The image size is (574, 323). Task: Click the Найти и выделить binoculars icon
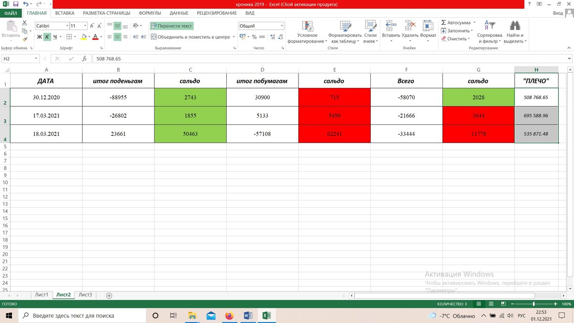point(514,26)
